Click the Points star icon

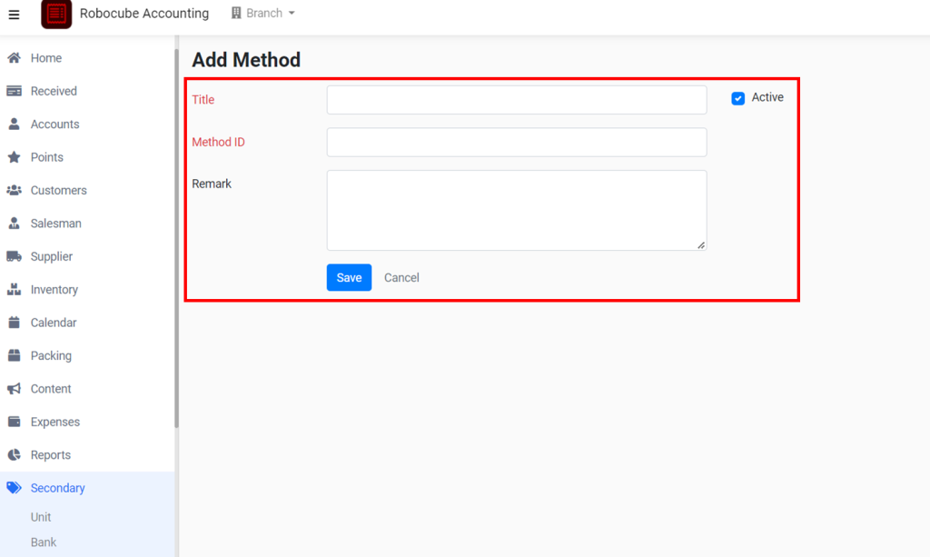pyautogui.click(x=14, y=157)
